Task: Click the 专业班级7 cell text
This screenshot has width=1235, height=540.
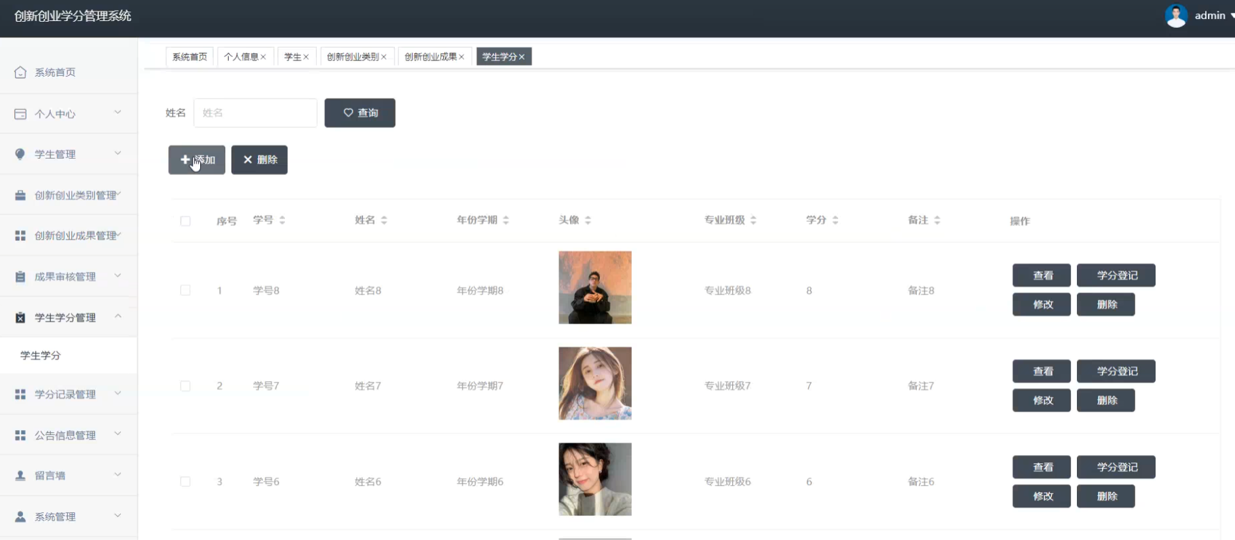Action: pyautogui.click(x=727, y=386)
